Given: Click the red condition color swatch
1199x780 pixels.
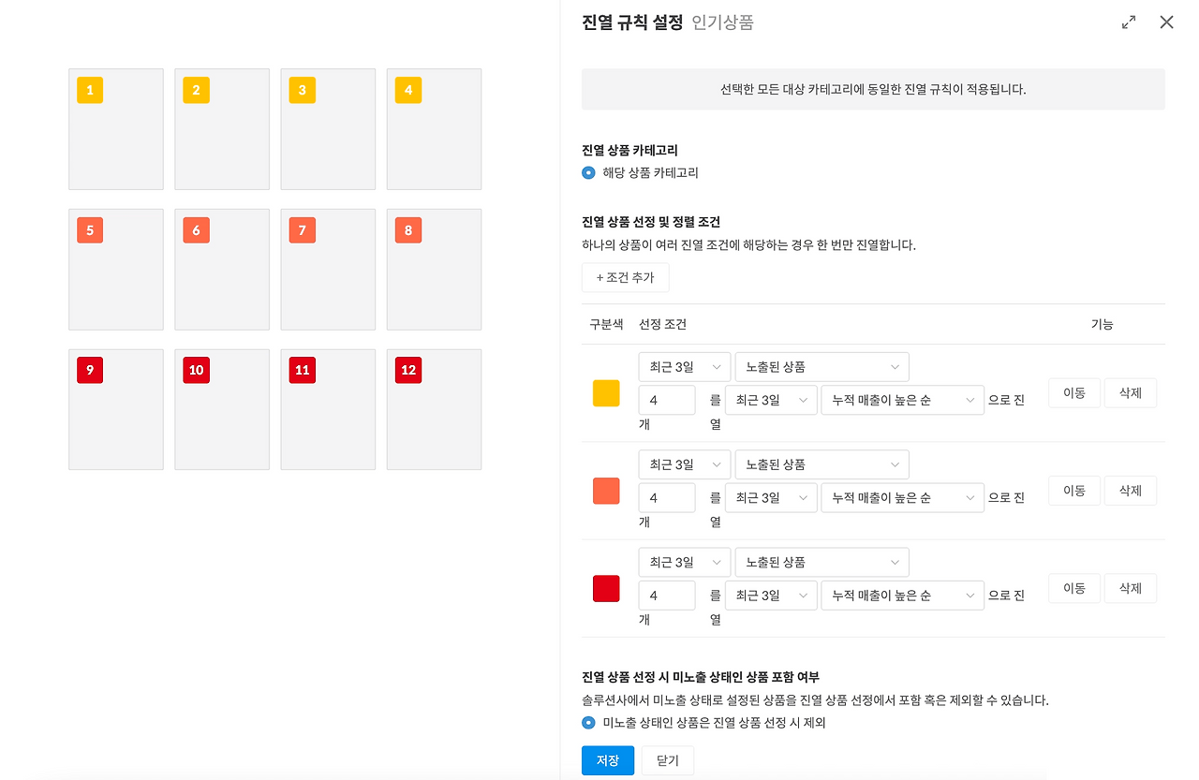Looking at the screenshot, I should pyautogui.click(x=605, y=588).
